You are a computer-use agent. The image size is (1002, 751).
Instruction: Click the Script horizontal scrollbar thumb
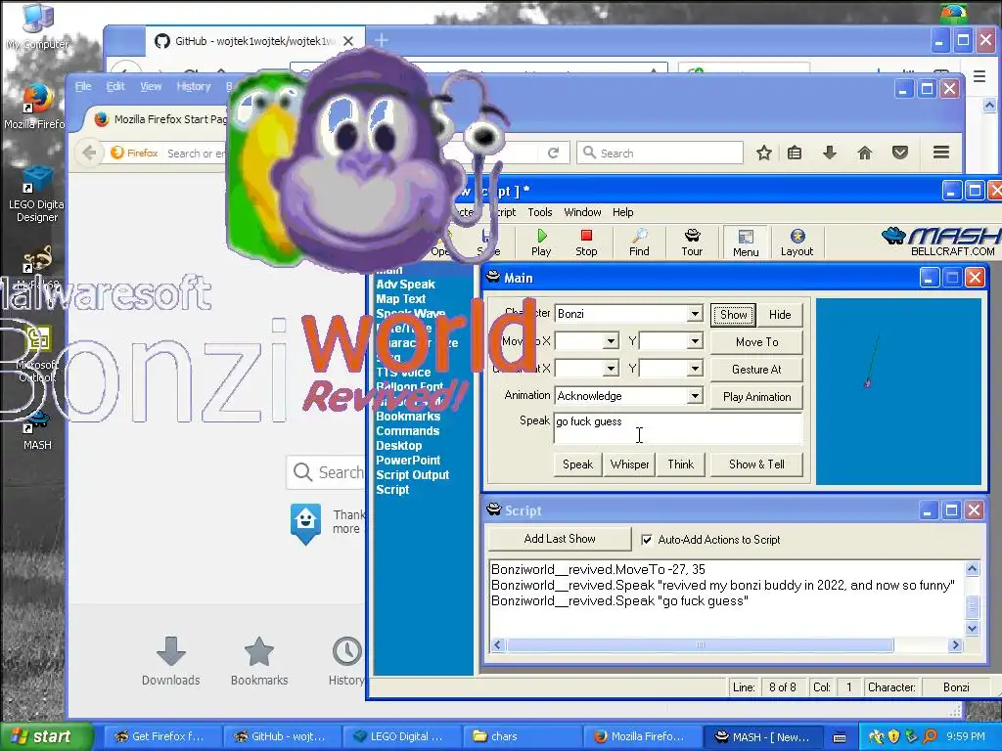701,645
